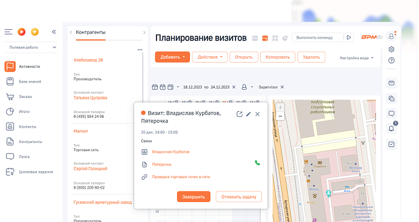Select week calendar period icon
The width and height of the screenshot is (419, 222).
click(x=162, y=87)
